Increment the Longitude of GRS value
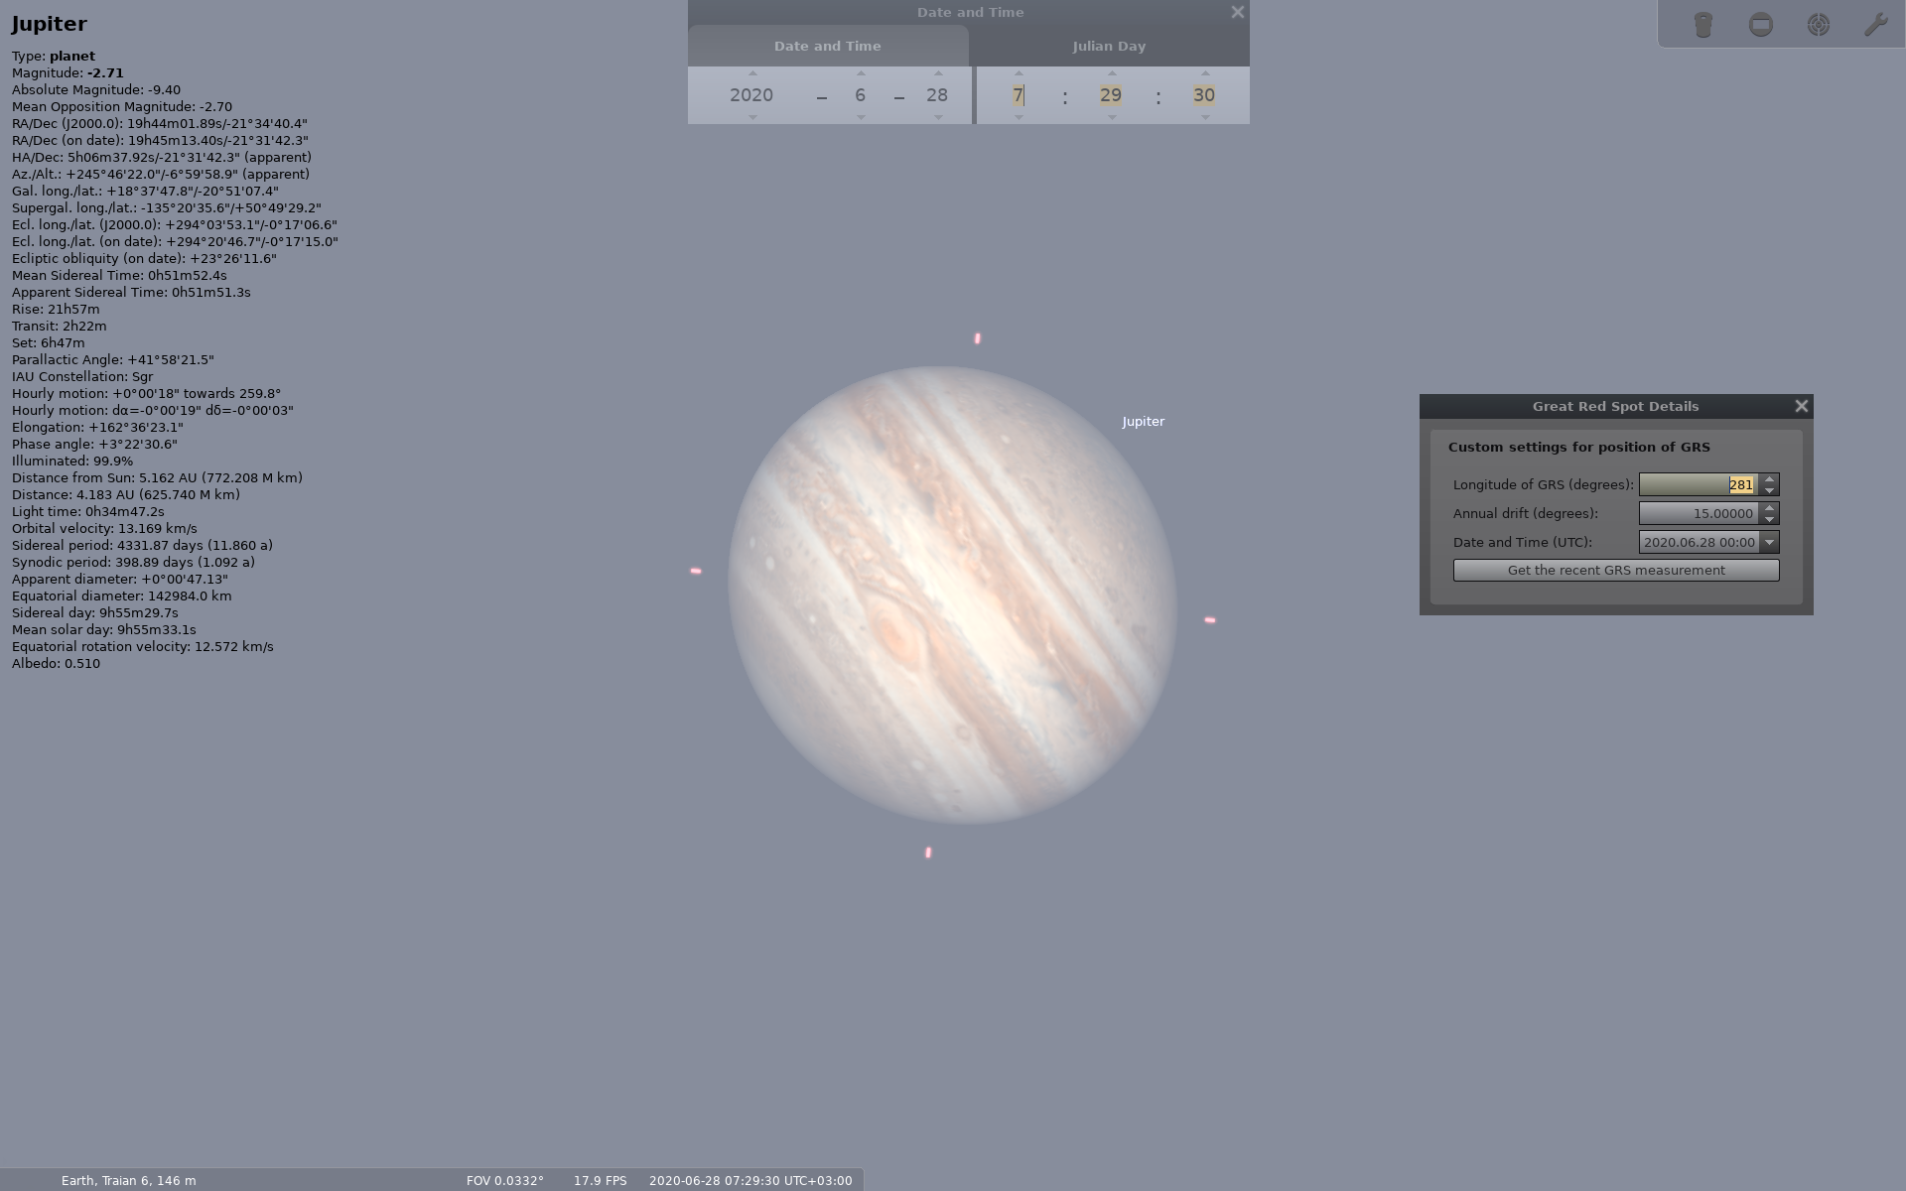Screen dimensions: 1906x1191 point(1771,478)
